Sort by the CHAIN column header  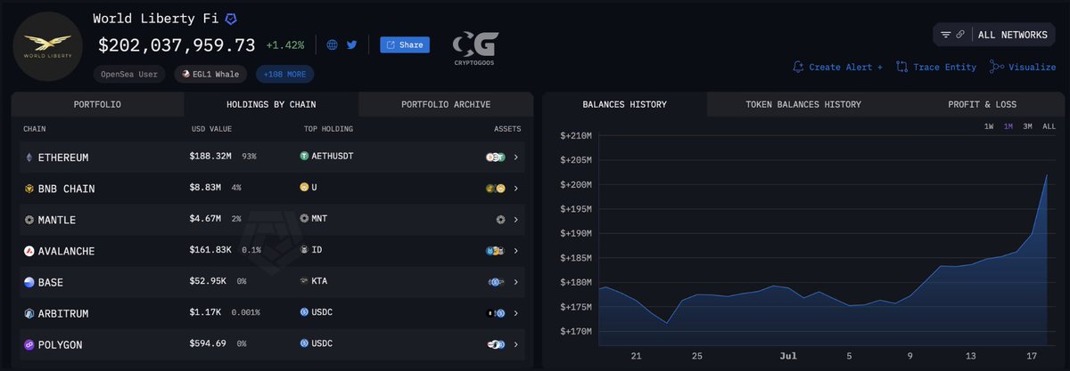click(34, 129)
